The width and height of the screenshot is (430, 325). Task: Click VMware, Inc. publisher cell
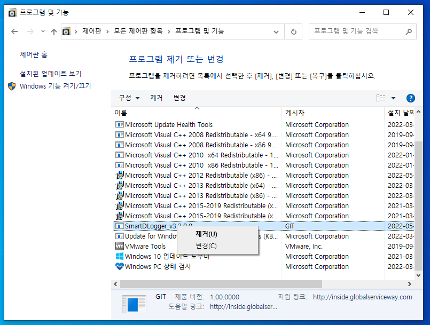(x=304, y=247)
